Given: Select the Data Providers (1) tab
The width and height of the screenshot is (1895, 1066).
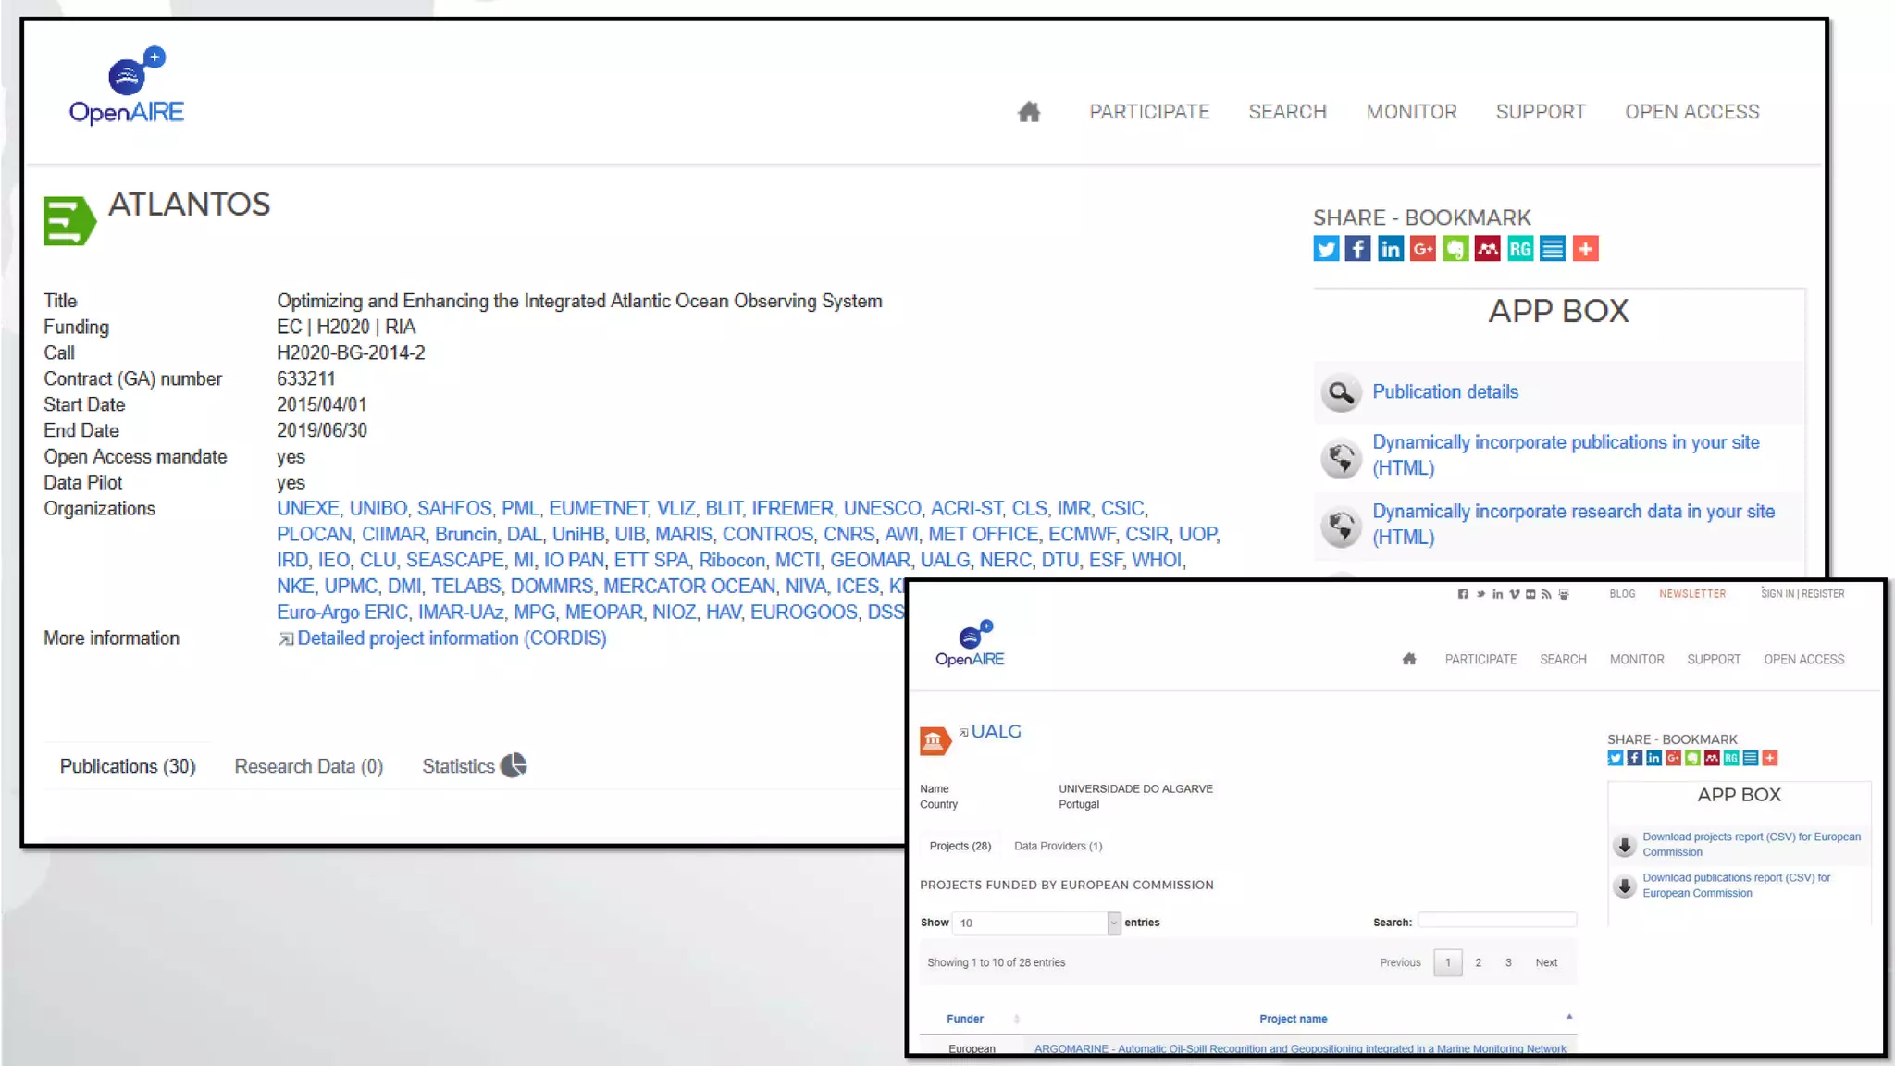Looking at the screenshot, I should tap(1058, 846).
